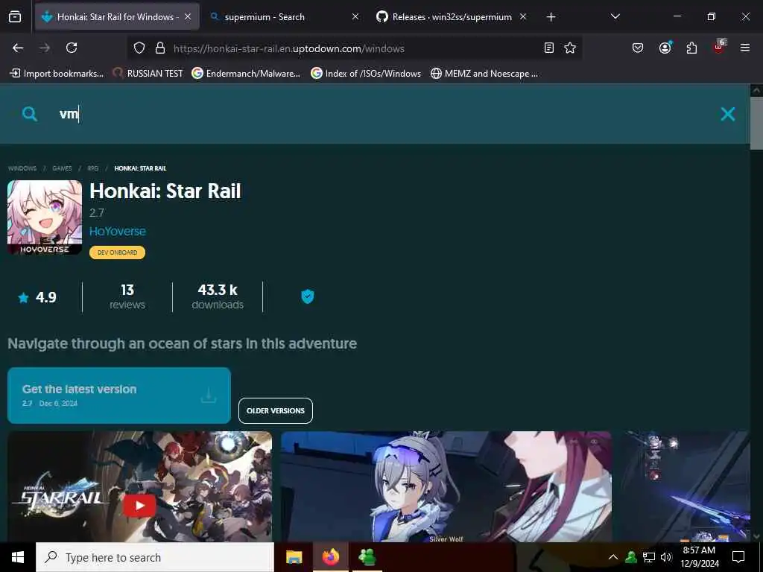Click Get the latest version button
This screenshot has width=763, height=572.
point(119,395)
